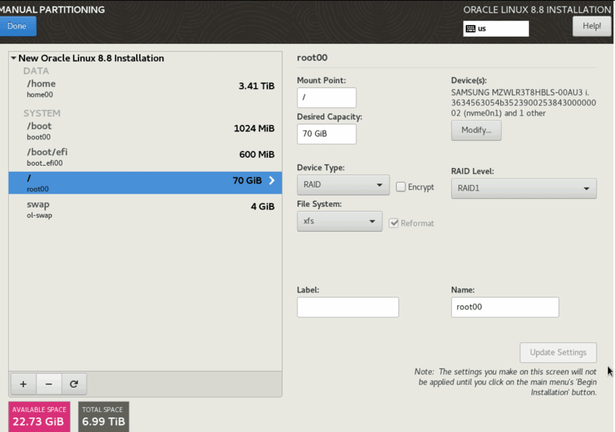The width and height of the screenshot is (615, 432).
Task: Click the pink AVAILABLE SPACE indicator
Action: click(x=39, y=415)
